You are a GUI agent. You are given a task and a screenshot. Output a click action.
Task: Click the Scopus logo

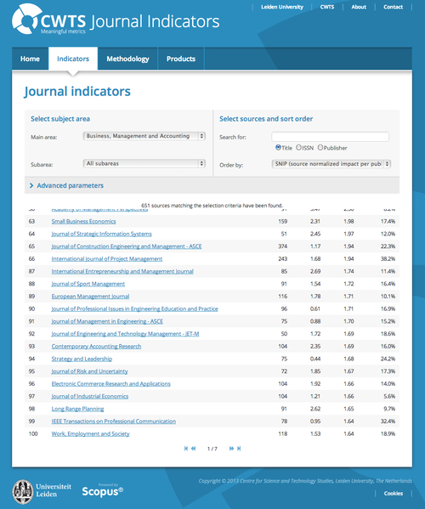coord(103,491)
